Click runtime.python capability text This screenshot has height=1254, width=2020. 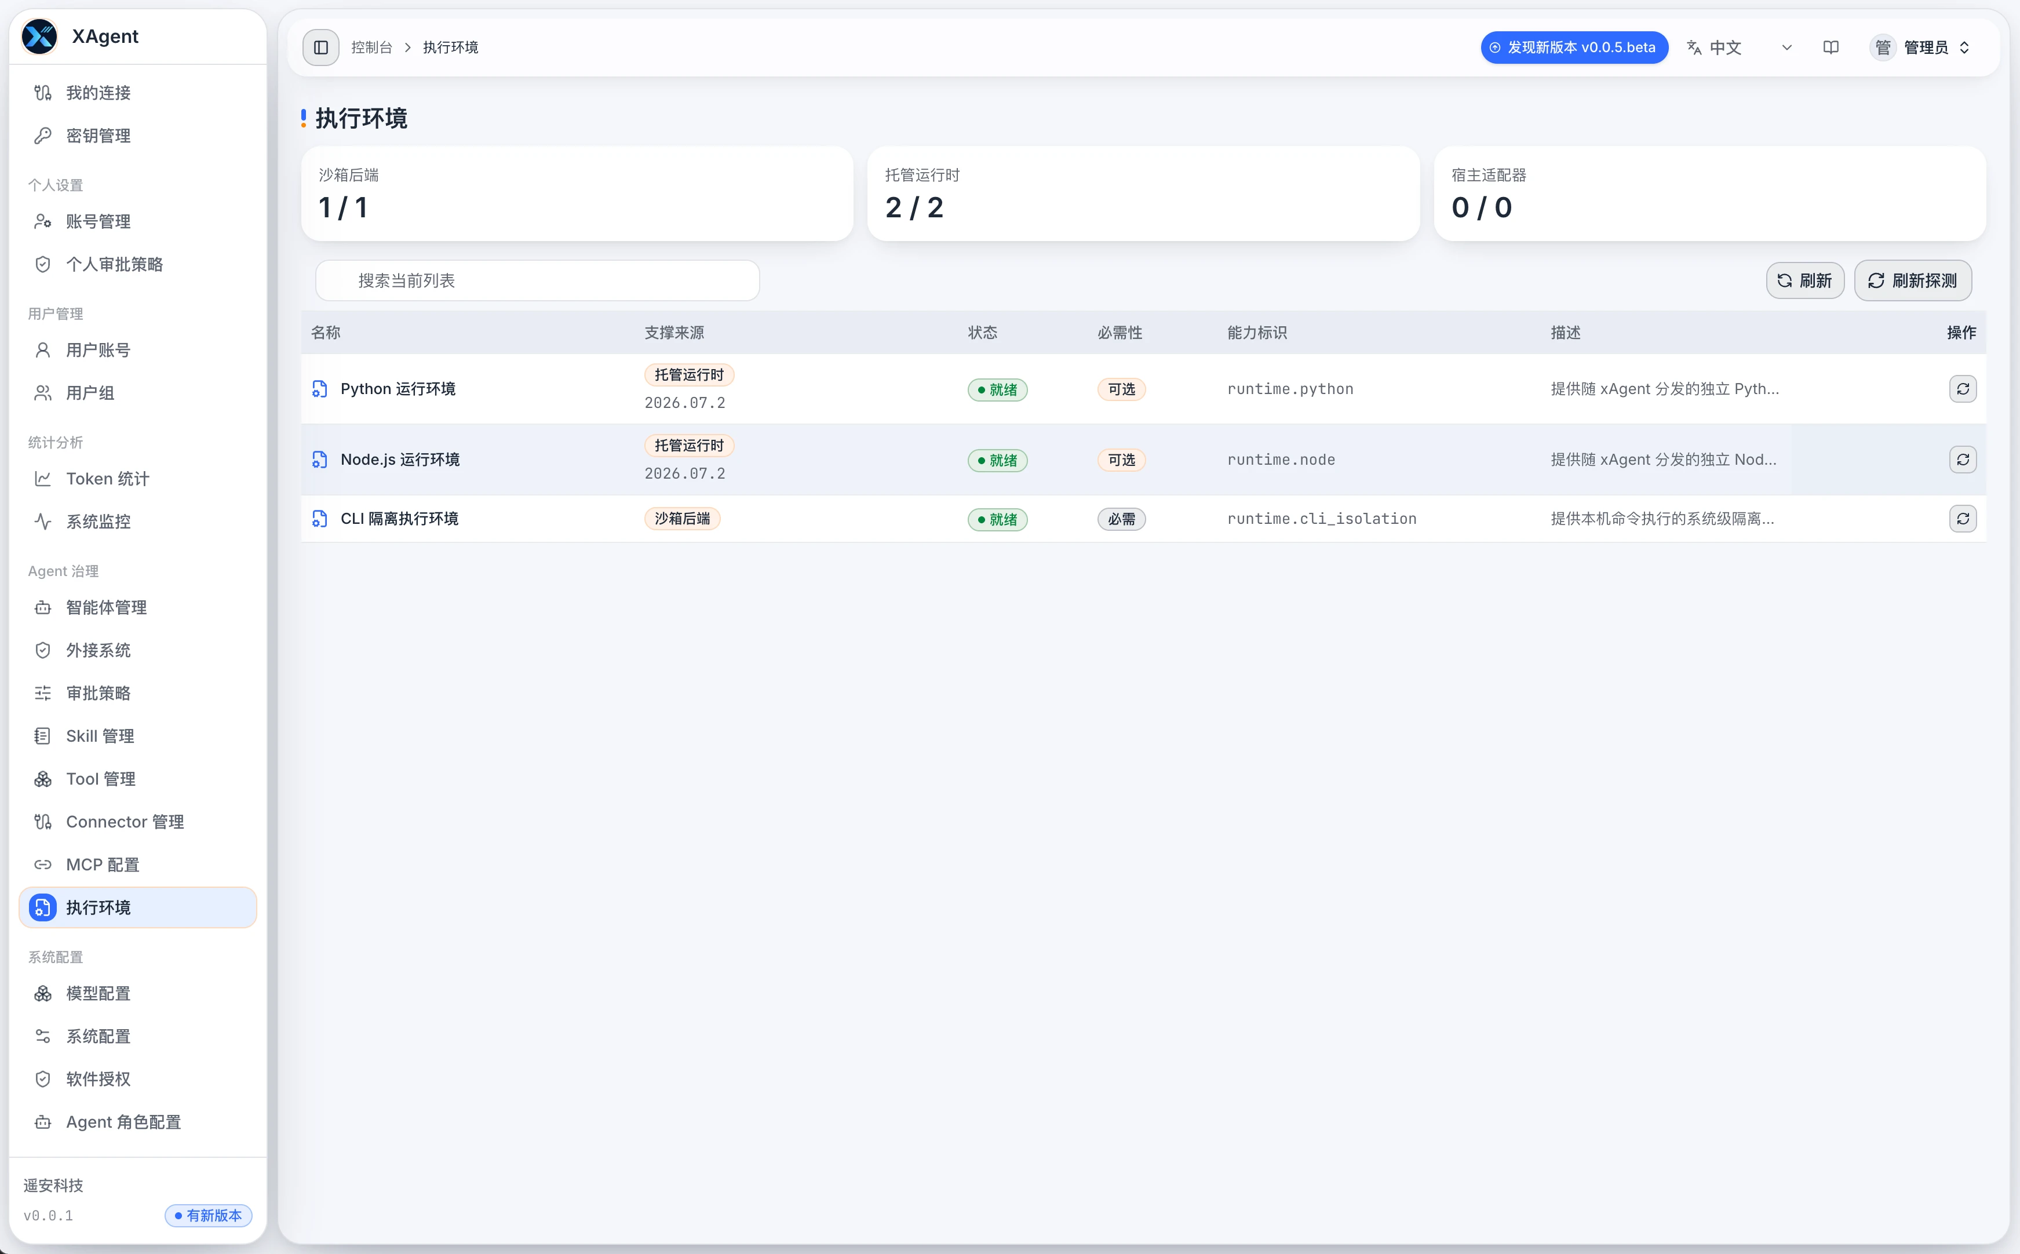(1290, 389)
